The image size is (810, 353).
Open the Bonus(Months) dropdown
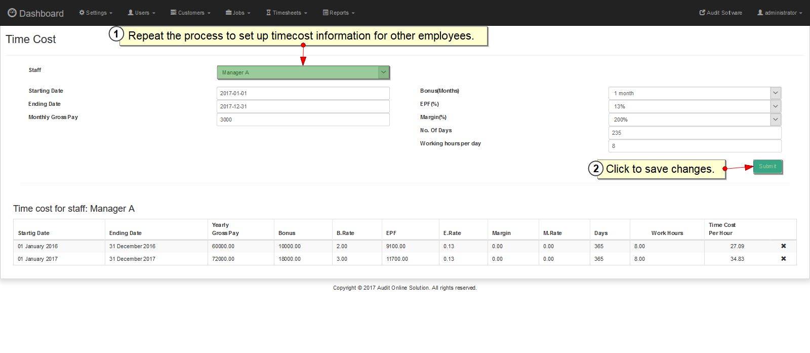coord(694,93)
